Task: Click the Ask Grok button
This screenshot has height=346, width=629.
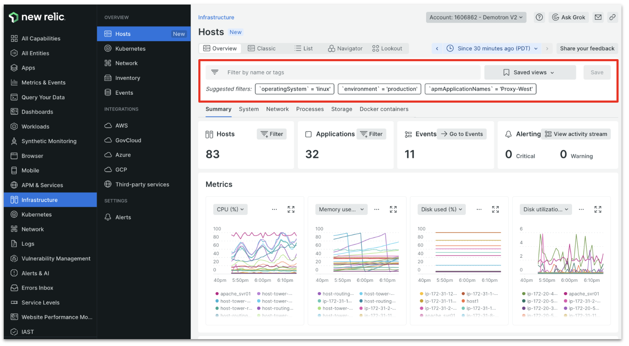Action: (x=569, y=17)
